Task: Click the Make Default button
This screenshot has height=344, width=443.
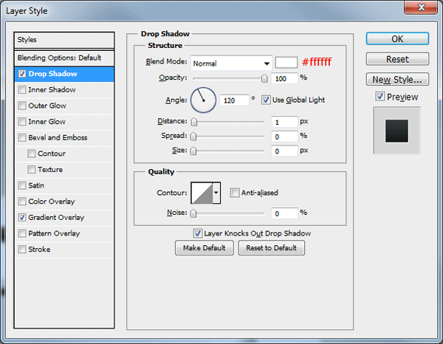Action: (205, 248)
